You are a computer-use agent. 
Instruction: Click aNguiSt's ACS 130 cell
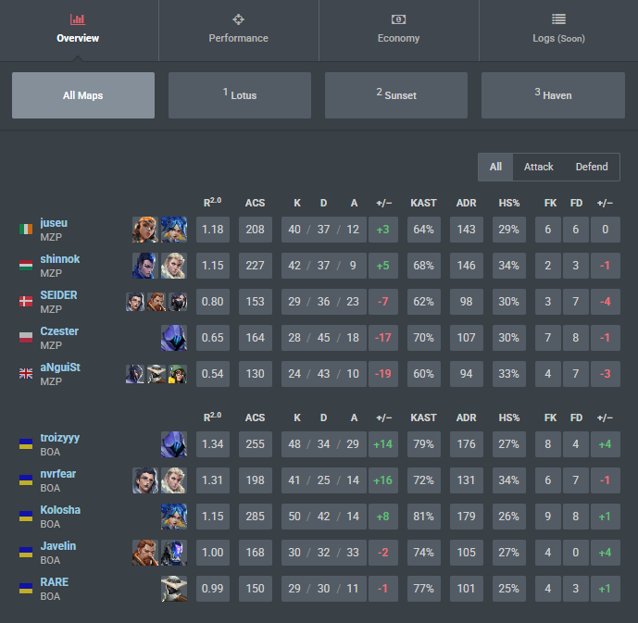(256, 374)
